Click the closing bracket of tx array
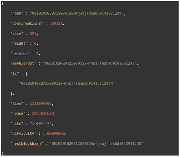 11,93
